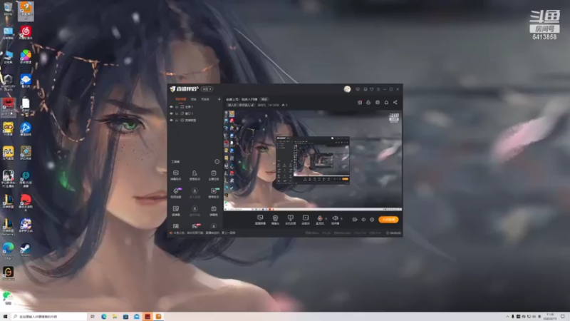
Task: Add a camera source from bottom toolbar
Action: tap(275, 220)
